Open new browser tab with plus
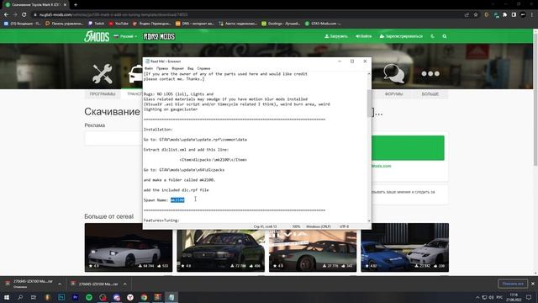 76,5
